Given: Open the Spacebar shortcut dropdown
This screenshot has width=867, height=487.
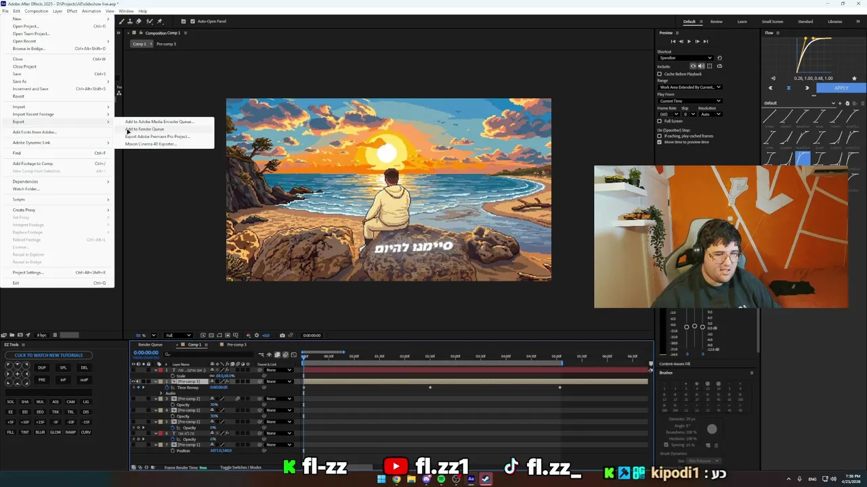Looking at the screenshot, I should coord(685,57).
